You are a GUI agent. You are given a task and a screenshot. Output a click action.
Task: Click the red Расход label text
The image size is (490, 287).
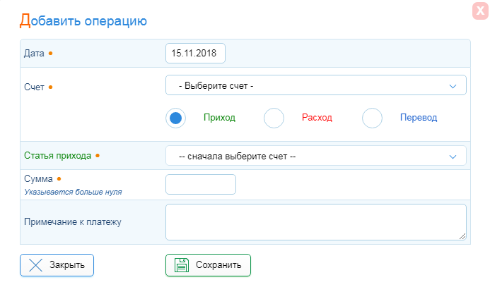click(317, 118)
